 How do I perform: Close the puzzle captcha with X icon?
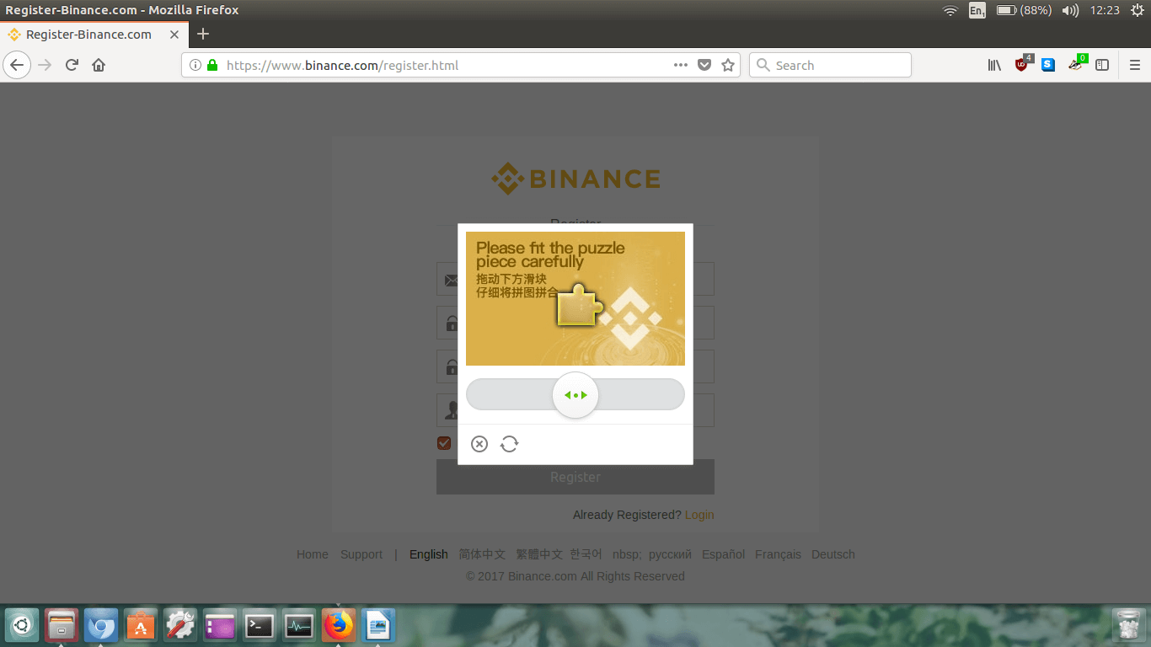(479, 444)
